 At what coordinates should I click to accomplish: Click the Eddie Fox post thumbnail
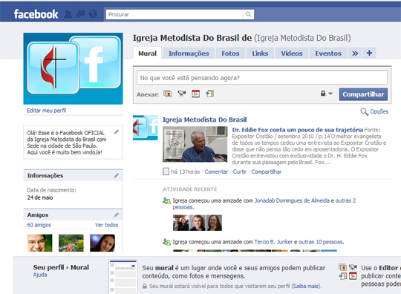195,144
